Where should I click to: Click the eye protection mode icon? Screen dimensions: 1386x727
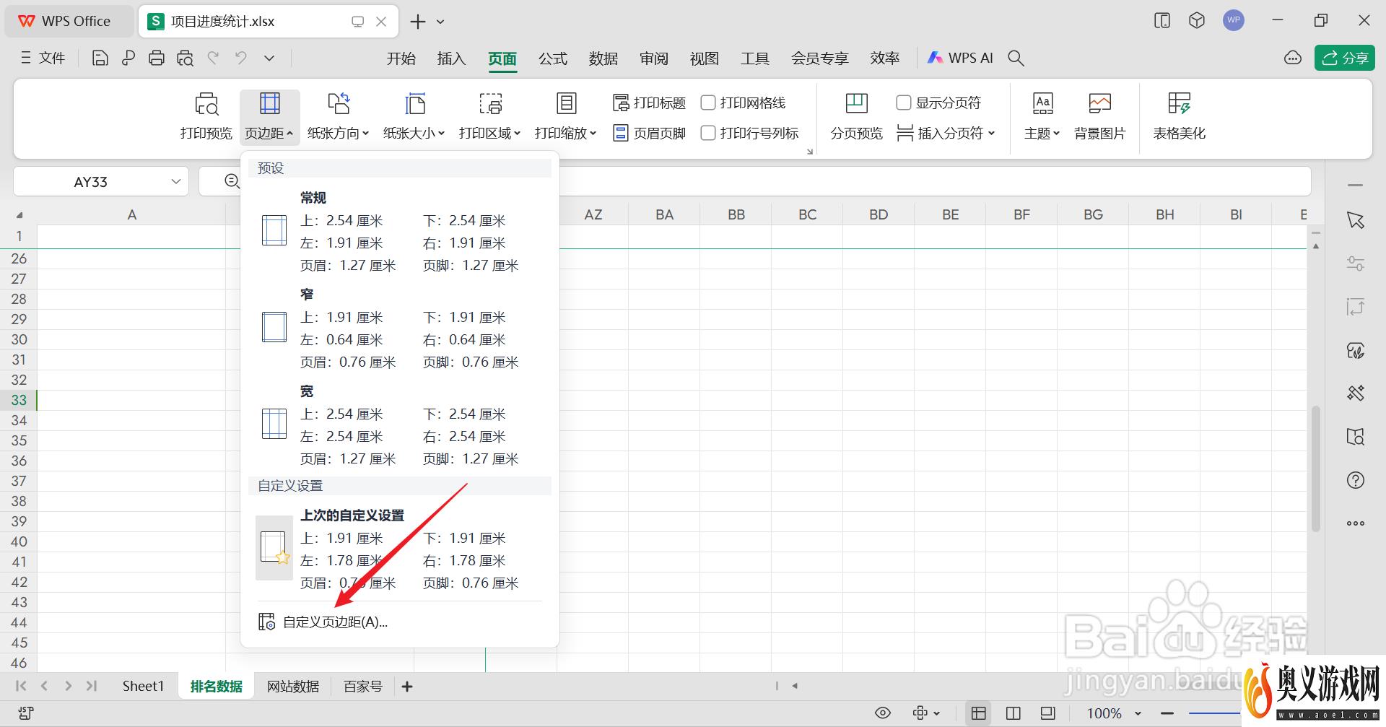click(882, 713)
